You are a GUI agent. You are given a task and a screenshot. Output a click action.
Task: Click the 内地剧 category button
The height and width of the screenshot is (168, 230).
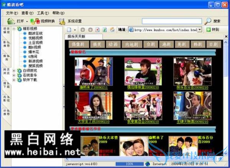132,44
